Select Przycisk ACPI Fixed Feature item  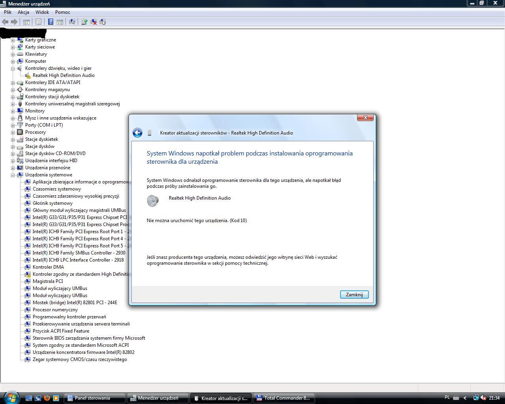61,331
